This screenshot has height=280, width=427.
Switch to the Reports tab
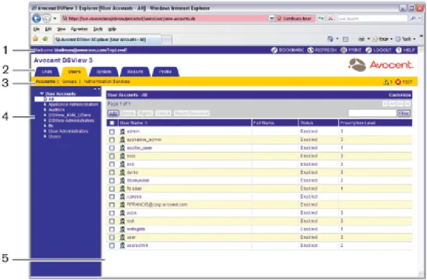click(x=135, y=72)
